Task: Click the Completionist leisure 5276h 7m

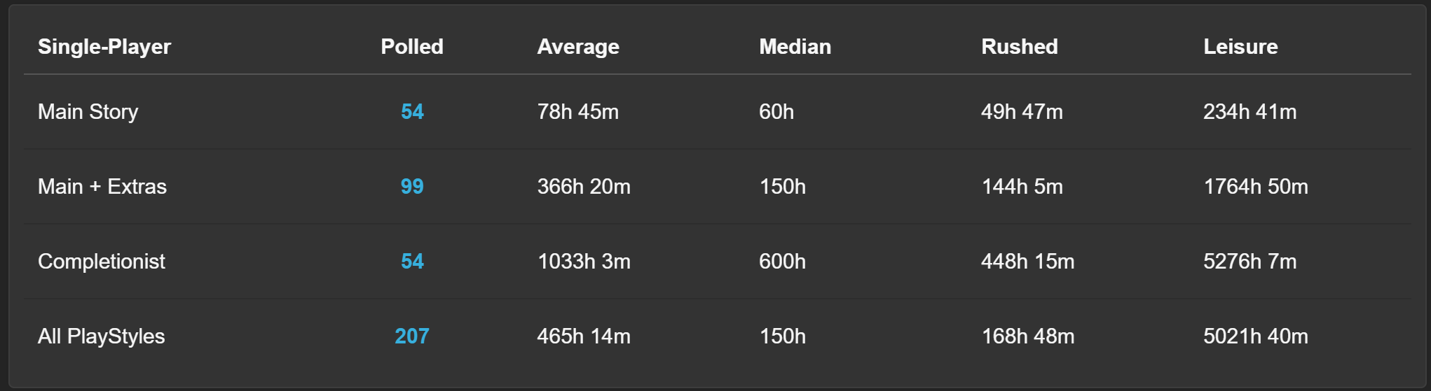Action: pyautogui.click(x=1250, y=262)
